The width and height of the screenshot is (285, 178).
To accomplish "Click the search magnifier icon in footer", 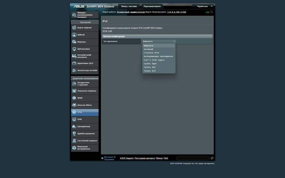I will [x=212, y=158].
